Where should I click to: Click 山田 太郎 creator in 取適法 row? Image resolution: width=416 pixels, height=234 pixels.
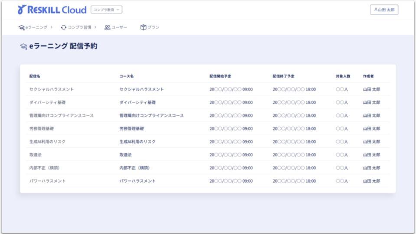pyautogui.click(x=371, y=155)
